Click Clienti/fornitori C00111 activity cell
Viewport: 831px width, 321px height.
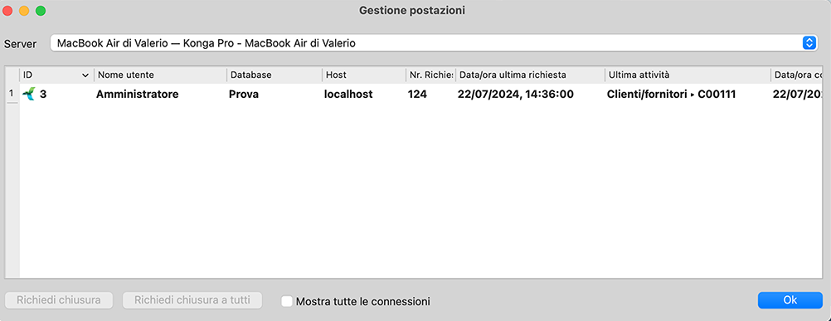pyautogui.click(x=671, y=95)
